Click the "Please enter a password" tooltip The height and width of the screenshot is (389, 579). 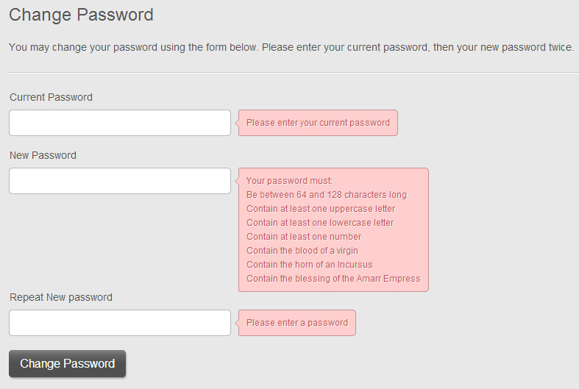(x=296, y=323)
